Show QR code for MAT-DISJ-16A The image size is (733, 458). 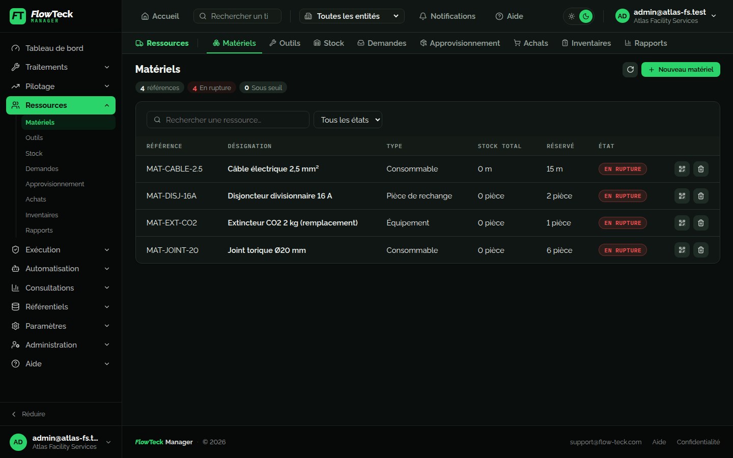click(682, 196)
